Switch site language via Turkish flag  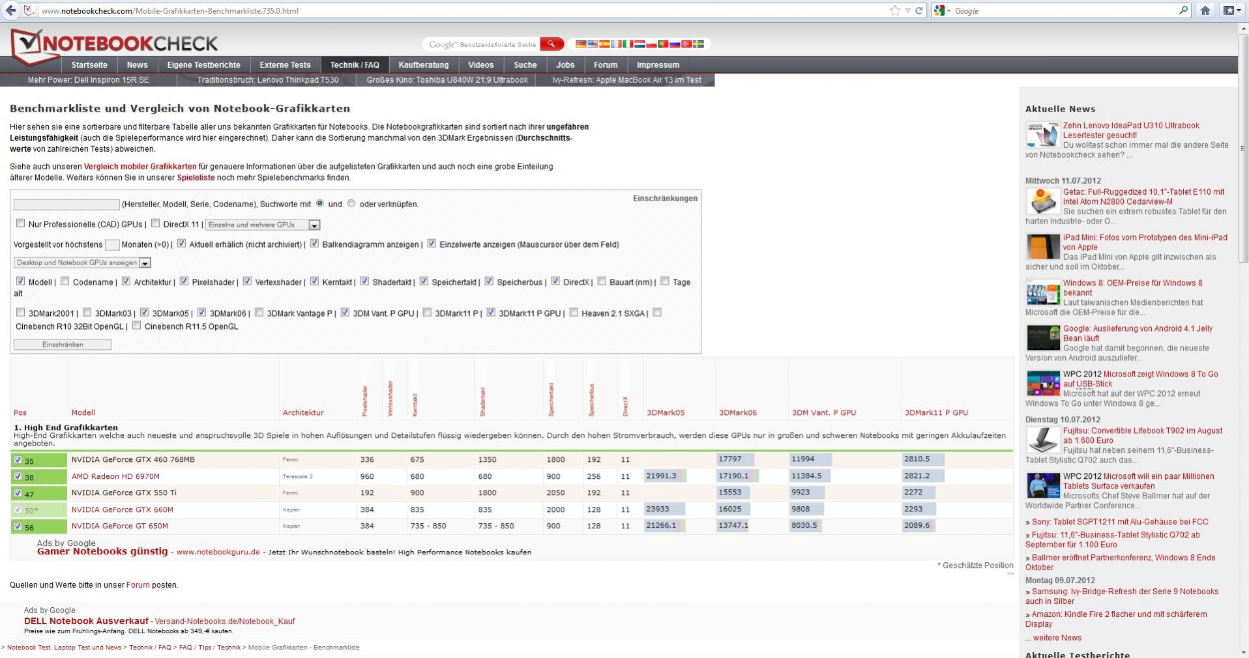click(686, 44)
